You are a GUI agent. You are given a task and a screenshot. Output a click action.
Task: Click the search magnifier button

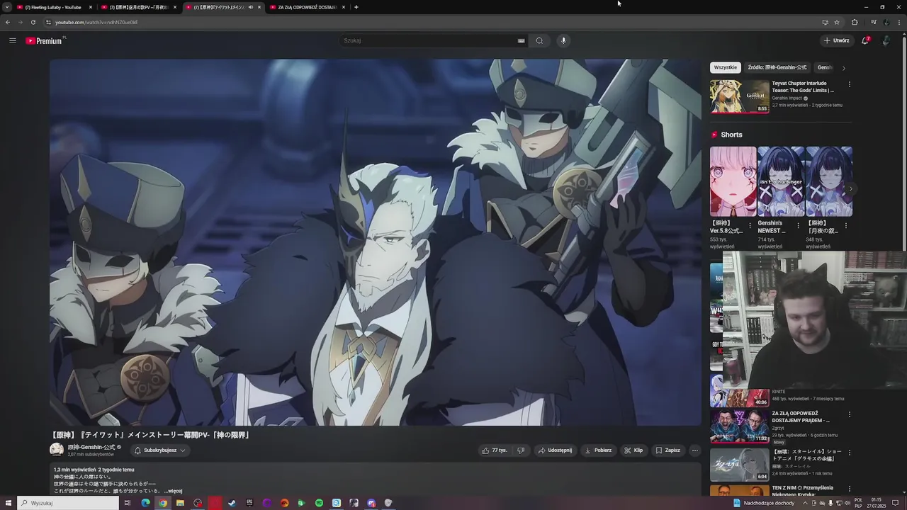(x=539, y=40)
